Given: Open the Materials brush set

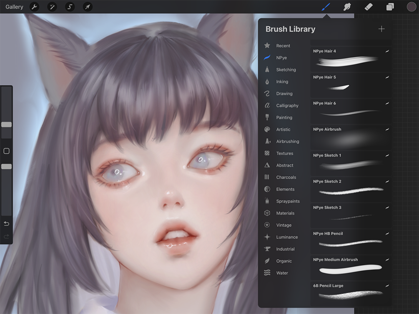Looking at the screenshot, I should pyautogui.click(x=284, y=213).
